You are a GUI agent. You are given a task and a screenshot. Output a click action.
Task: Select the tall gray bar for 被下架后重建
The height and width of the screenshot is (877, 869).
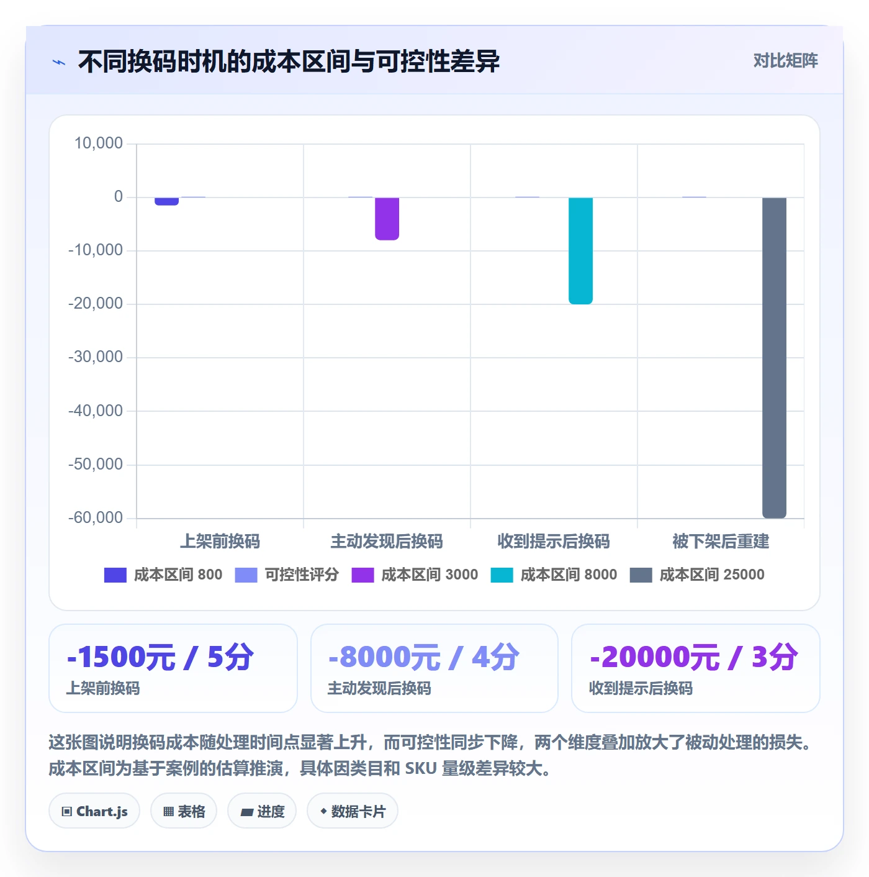tap(774, 358)
